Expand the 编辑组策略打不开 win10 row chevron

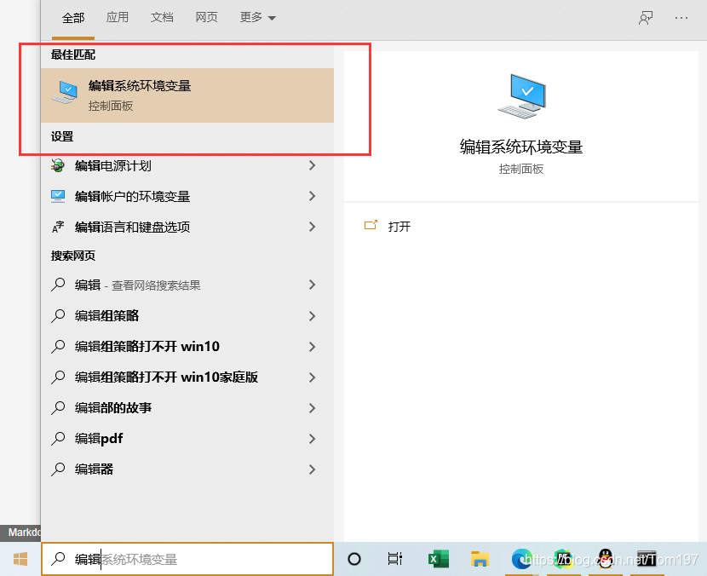[x=312, y=347]
